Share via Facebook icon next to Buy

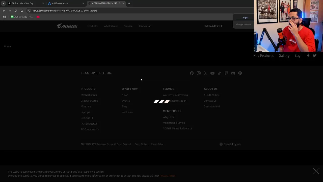308,55
